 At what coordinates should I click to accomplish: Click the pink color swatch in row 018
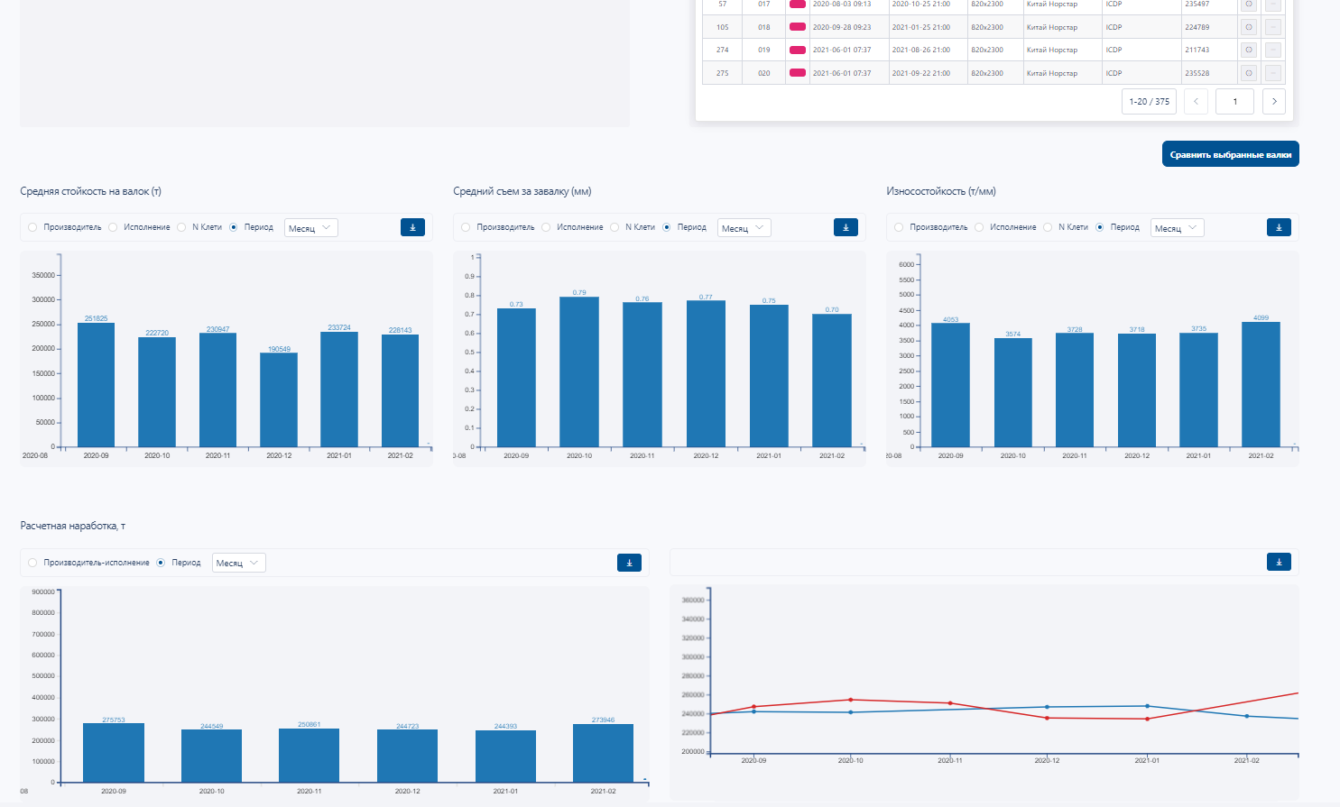coord(798,27)
